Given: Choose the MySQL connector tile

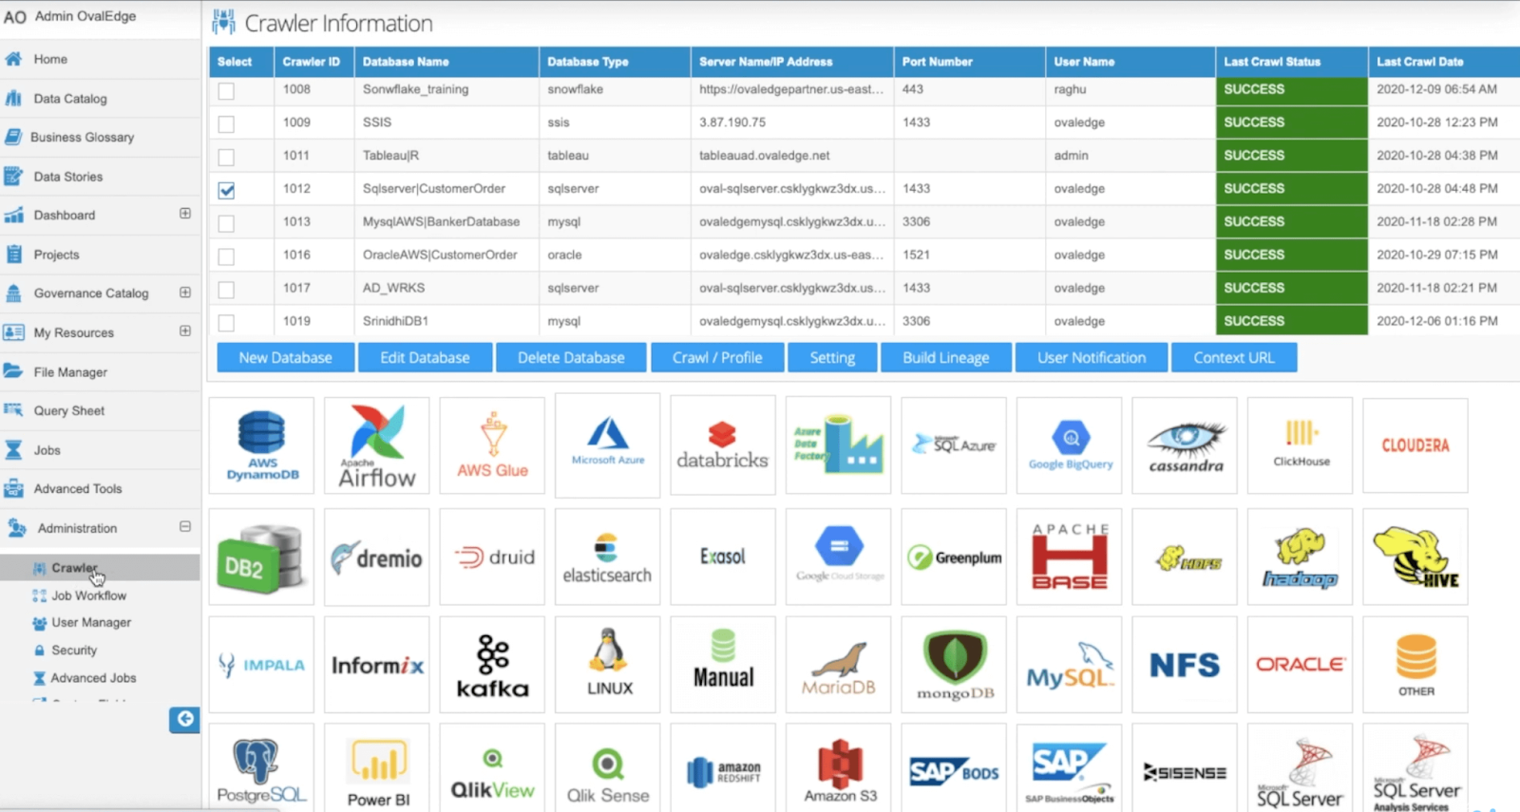Looking at the screenshot, I should click(1070, 665).
